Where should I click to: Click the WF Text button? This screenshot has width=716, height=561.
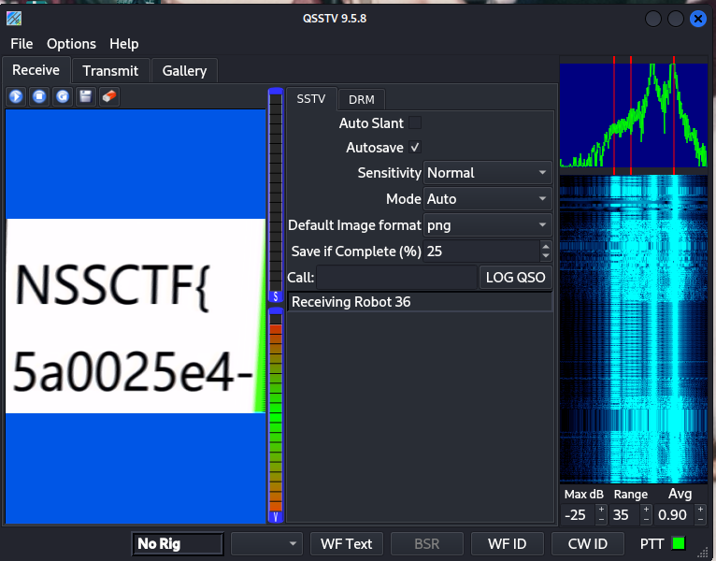pyautogui.click(x=346, y=544)
